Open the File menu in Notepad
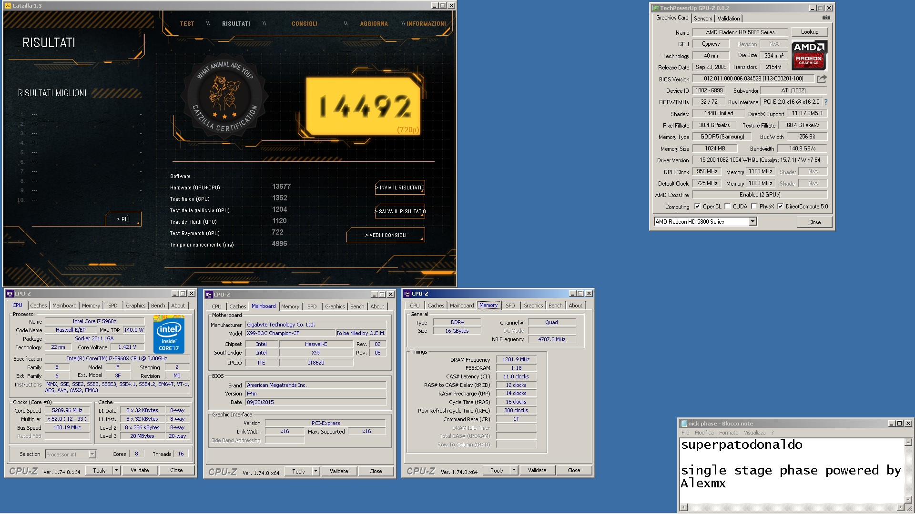 click(x=685, y=433)
